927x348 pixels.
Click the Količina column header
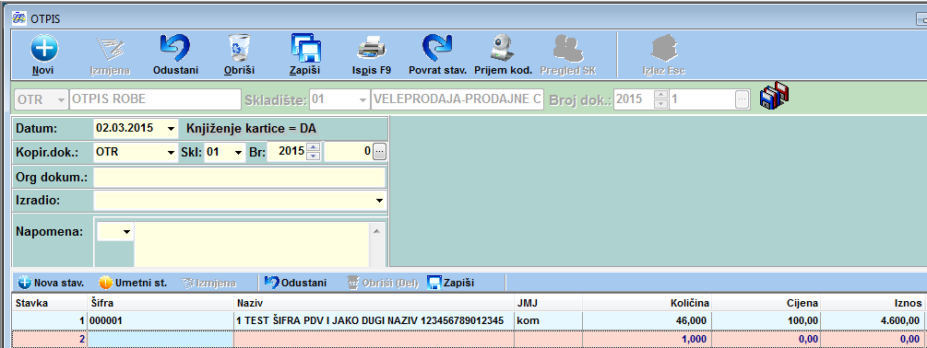(x=647, y=303)
